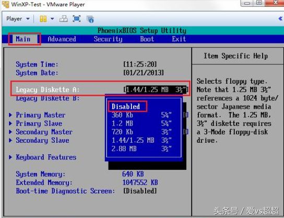284x218 pixels.
Task: Click the Extended Memory label
Action: coord(44,182)
